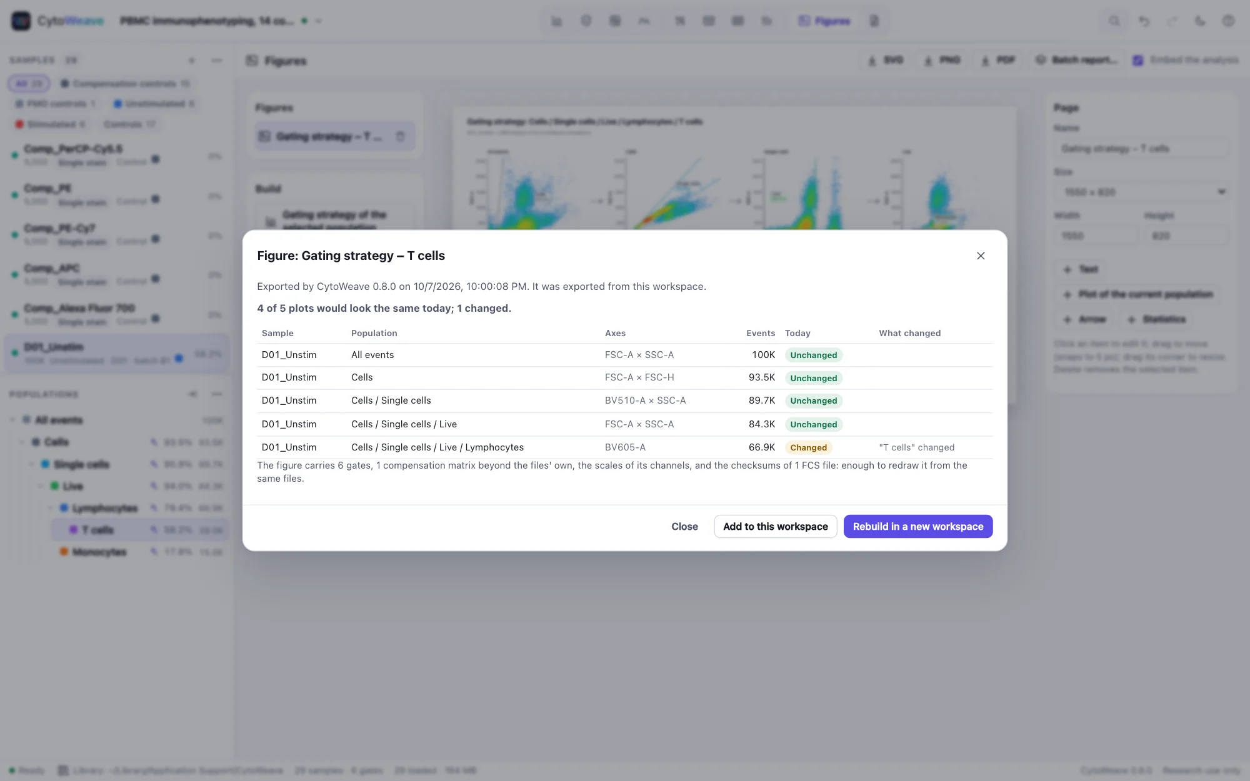Click the Close button in dialog footer
The height and width of the screenshot is (781, 1250).
[684, 526]
